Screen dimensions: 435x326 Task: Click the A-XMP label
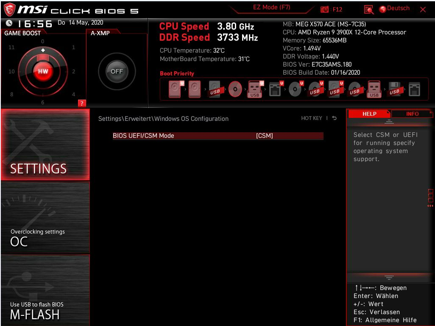(x=100, y=33)
